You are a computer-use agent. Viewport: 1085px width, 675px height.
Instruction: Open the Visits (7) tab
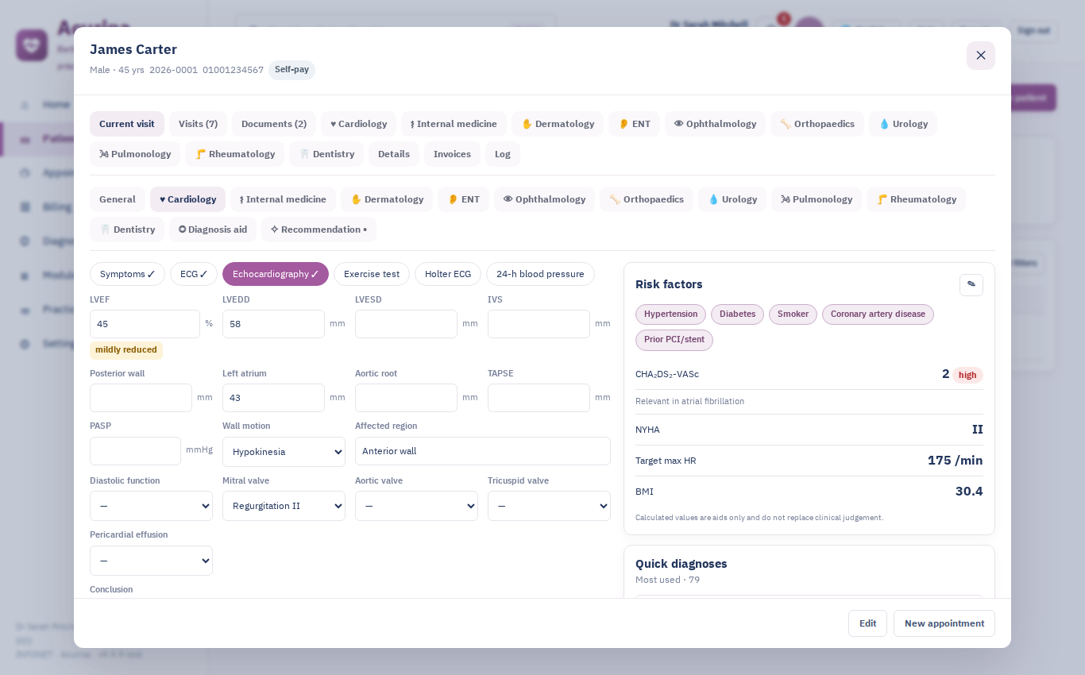click(198, 124)
